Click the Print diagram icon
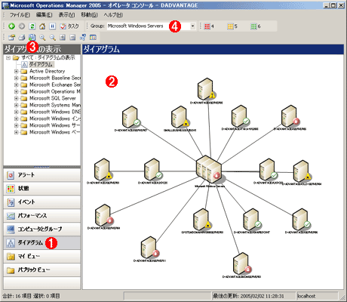The width and height of the screenshot is (347, 302). 22,38
